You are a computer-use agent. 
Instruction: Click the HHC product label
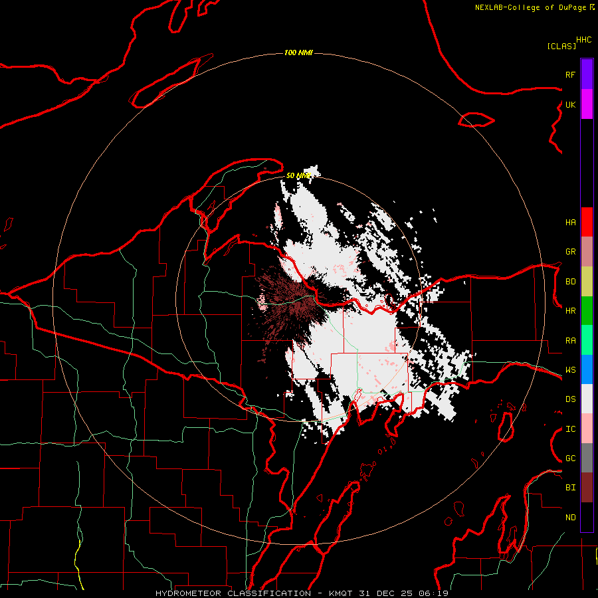[584, 40]
